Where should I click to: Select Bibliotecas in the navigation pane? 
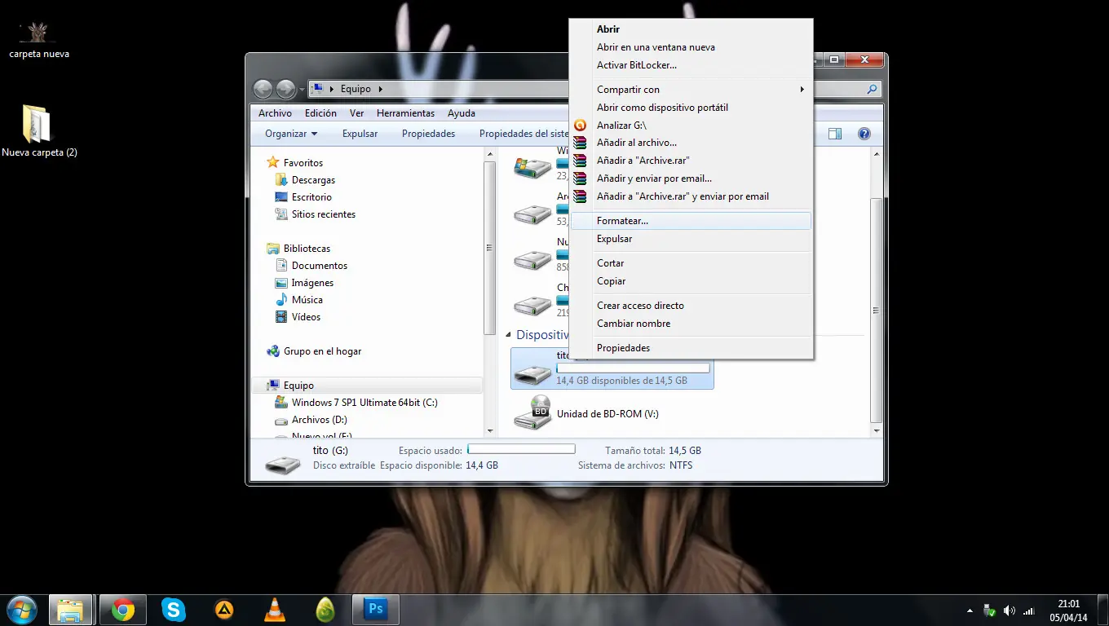[307, 249]
